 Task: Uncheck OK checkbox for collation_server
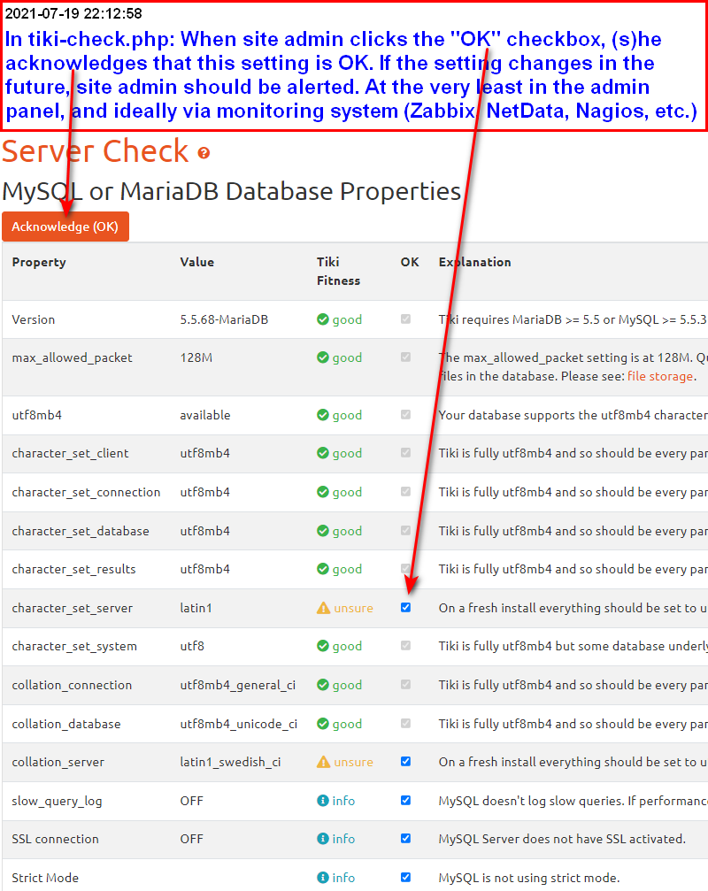(405, 762)
